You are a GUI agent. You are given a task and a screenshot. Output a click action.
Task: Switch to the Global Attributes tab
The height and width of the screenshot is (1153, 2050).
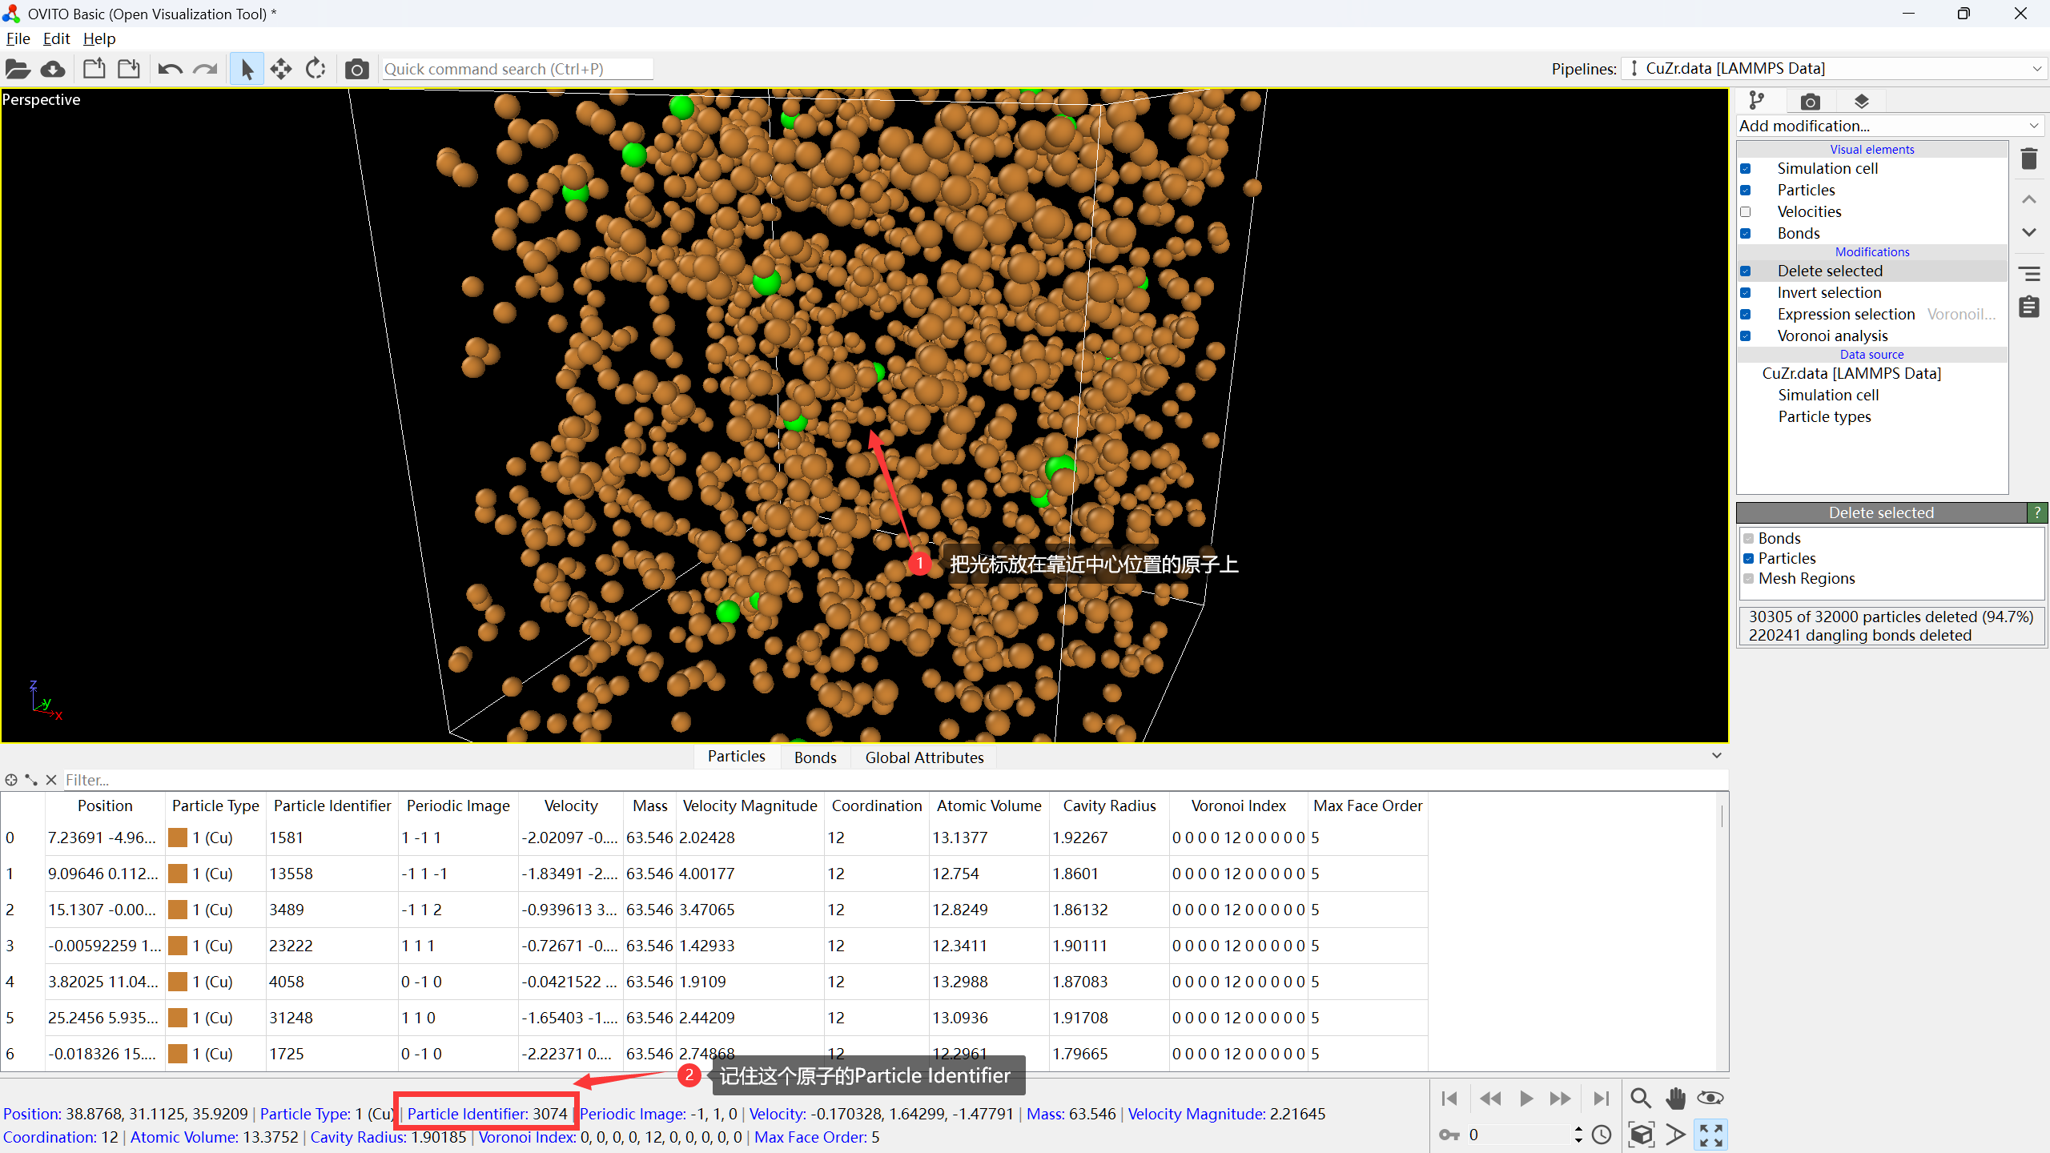[924, 757]
